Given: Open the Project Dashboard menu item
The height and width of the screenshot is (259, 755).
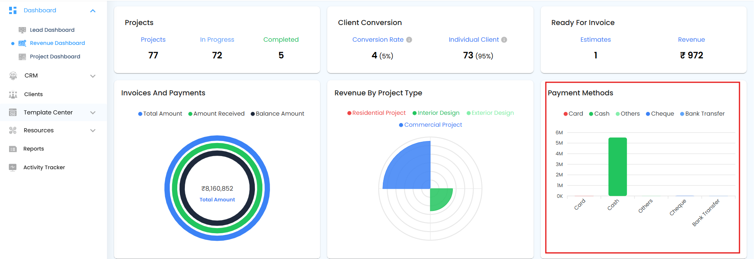Looking at the screenshot, I should (55, 56).
